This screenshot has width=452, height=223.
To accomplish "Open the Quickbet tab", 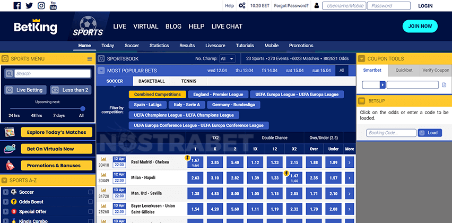I will coord(404,70).
